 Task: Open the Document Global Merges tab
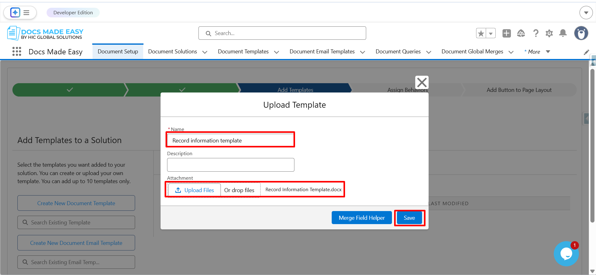click(472, 52)
